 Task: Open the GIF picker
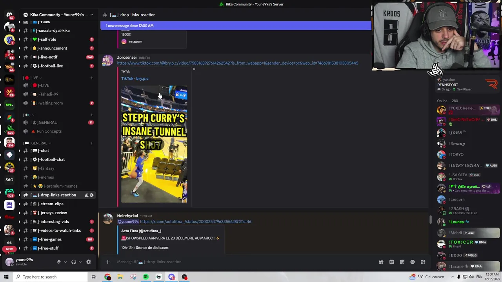[x=391, y=262]
